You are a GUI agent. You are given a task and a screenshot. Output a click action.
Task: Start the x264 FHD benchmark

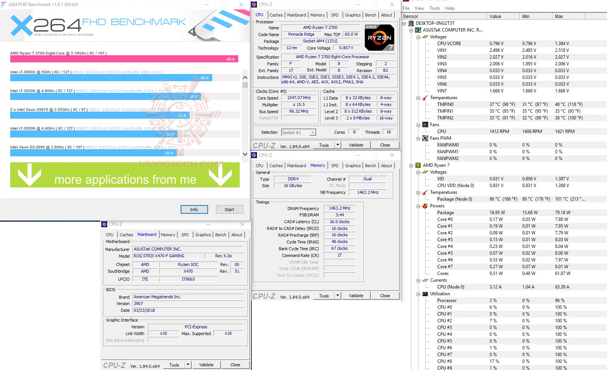[x=229, y=210]
